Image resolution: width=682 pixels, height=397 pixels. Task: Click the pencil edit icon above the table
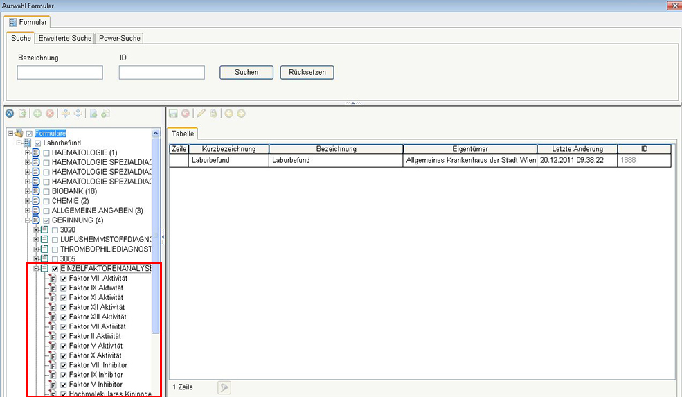201,114
